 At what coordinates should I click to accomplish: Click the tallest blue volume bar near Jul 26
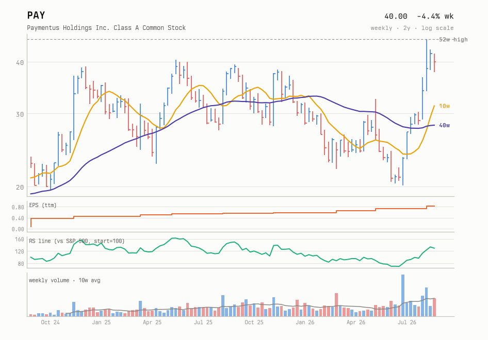[x=403, y=296]
